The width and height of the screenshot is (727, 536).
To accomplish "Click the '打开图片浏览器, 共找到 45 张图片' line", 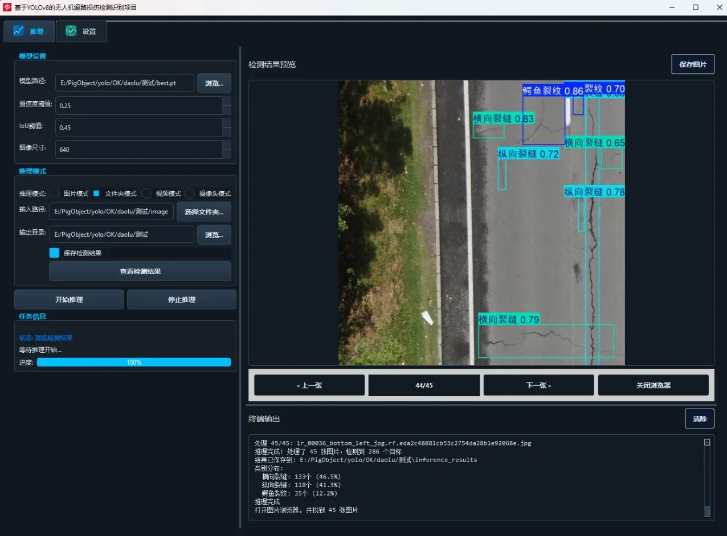I will (x=306, y=510).
